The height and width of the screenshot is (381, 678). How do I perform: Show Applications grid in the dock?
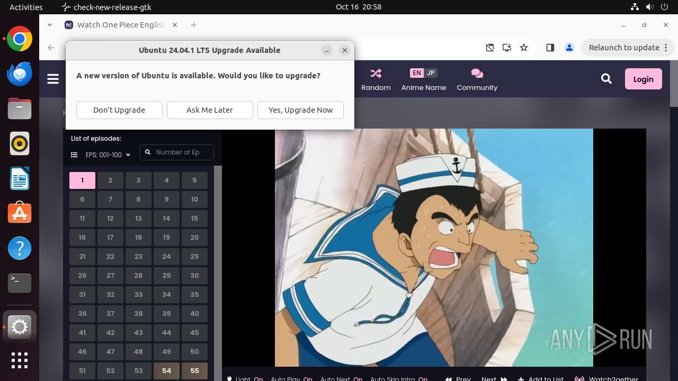click(x=20, y=360)
